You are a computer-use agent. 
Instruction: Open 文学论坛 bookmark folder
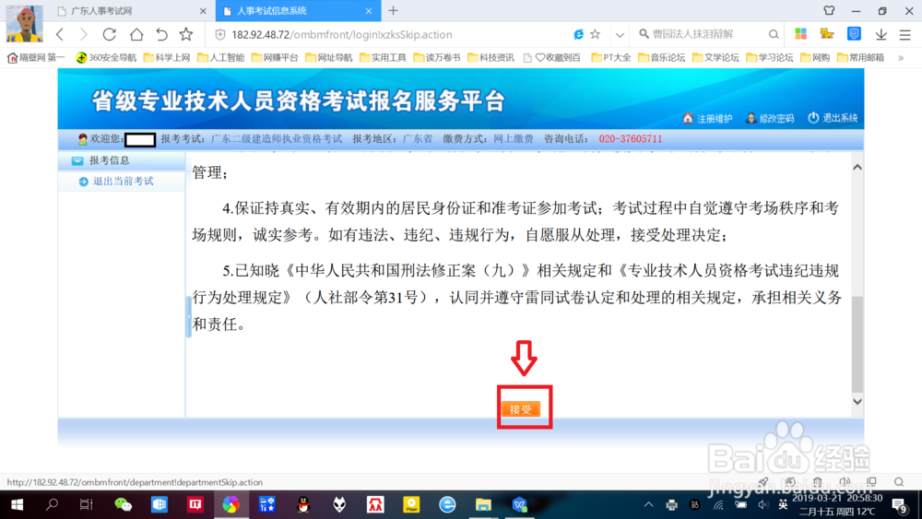click(716, 57)
